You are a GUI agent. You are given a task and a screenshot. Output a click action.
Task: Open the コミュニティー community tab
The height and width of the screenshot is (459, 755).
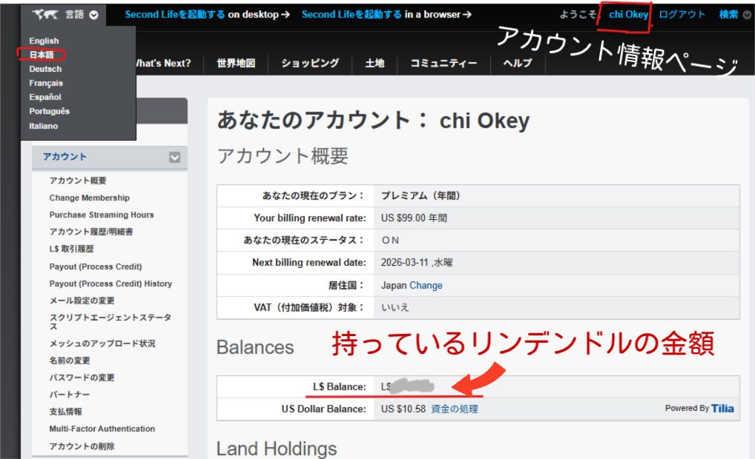tap(443, 64)
